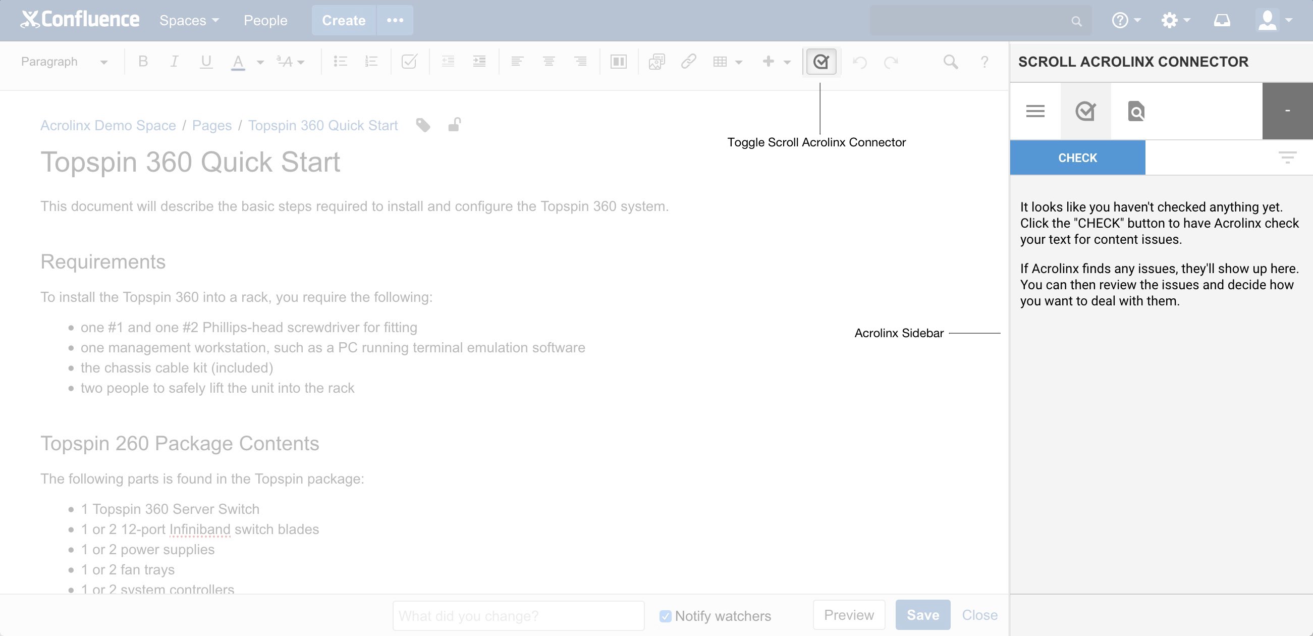Edit page labels tag icon

(x=422, y=125)
